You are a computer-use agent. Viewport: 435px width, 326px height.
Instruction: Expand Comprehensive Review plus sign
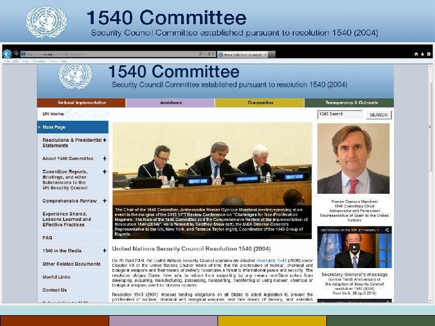click(105, 201)
